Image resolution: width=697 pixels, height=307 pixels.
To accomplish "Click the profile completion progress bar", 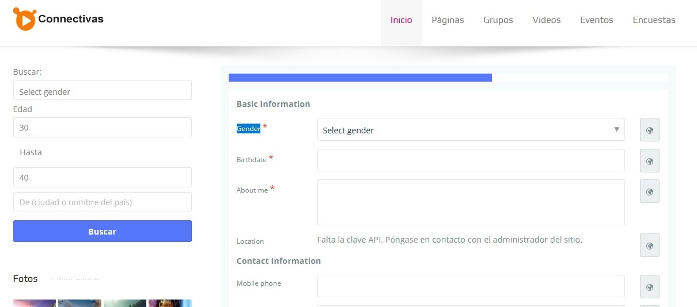I will [448, 78].
